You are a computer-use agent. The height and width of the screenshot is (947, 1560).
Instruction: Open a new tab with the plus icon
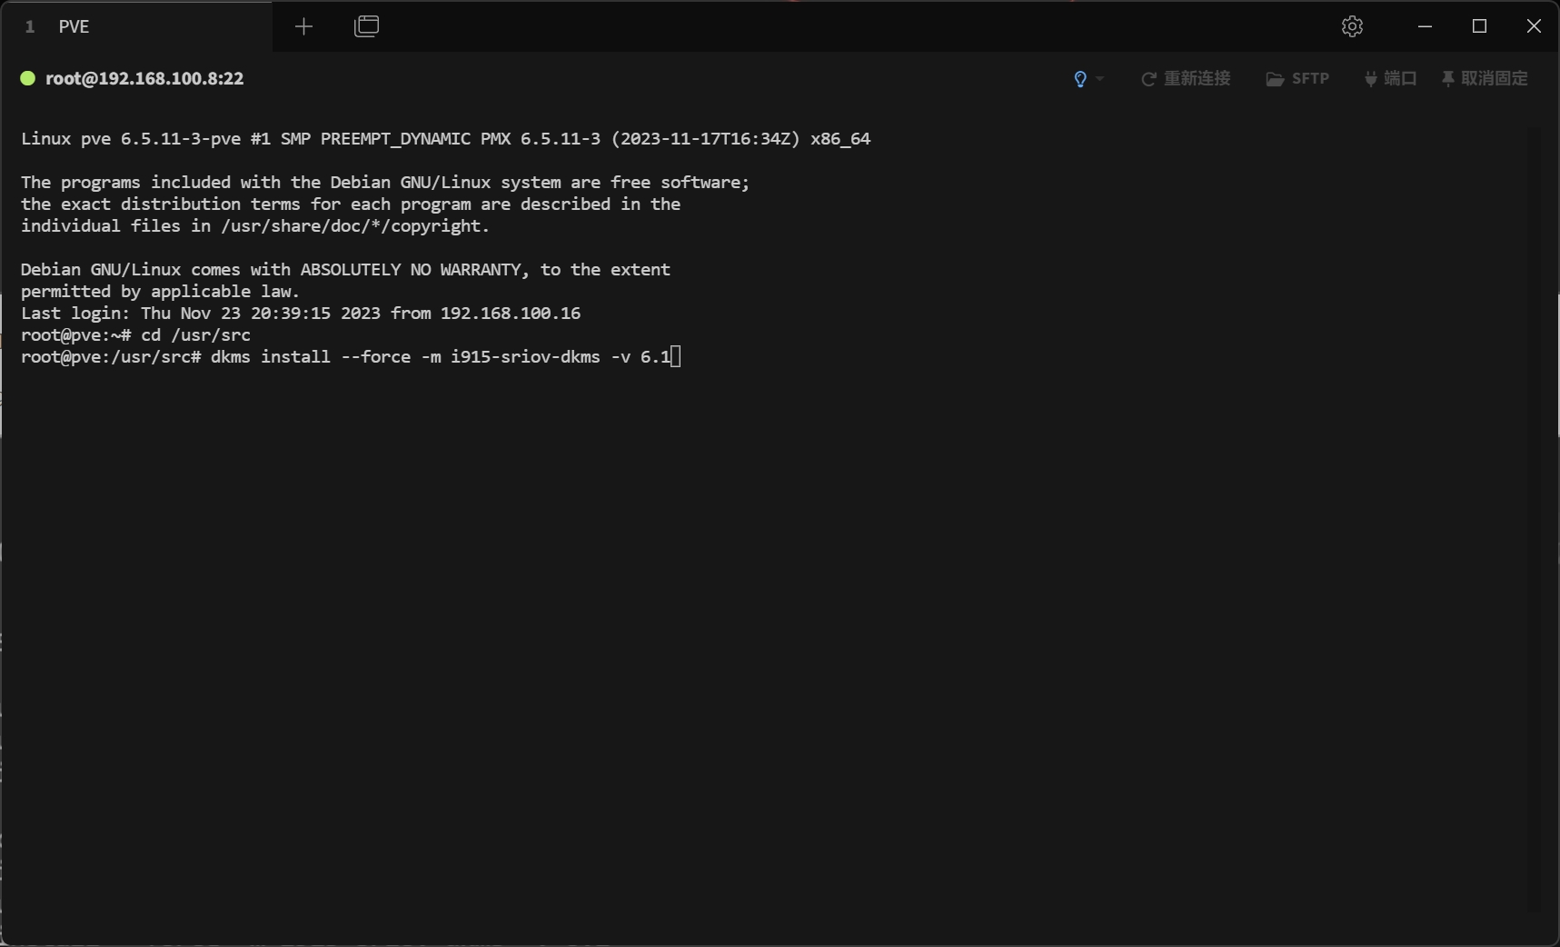[303, 26]
